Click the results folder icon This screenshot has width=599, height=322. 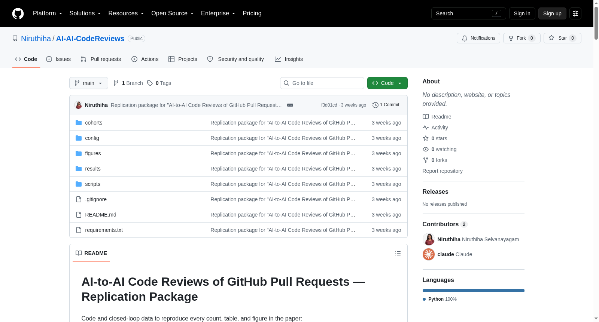79,169
